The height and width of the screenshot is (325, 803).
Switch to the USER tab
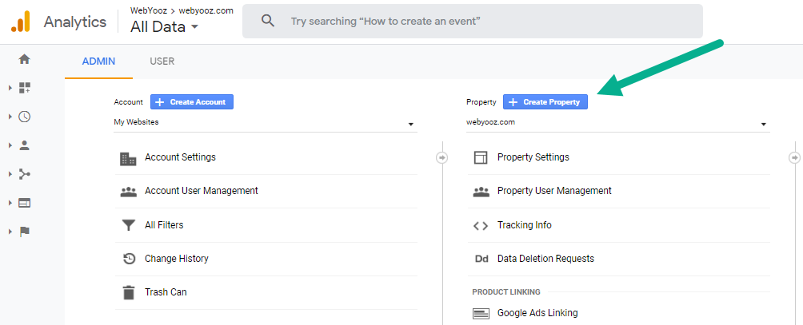pyautogui.click(x=162, y=61)
